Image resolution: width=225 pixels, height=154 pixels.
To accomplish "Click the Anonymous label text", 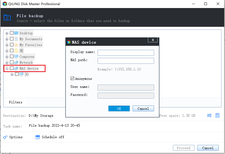I will [84, 79].
